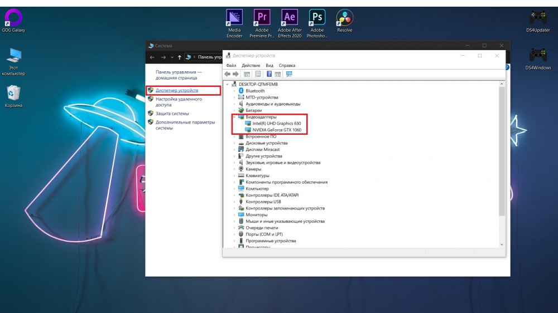Select Intel(R) UHD Graphics 630 device
The height and width of the screenshot is (313, 558).
click(277, 123)
